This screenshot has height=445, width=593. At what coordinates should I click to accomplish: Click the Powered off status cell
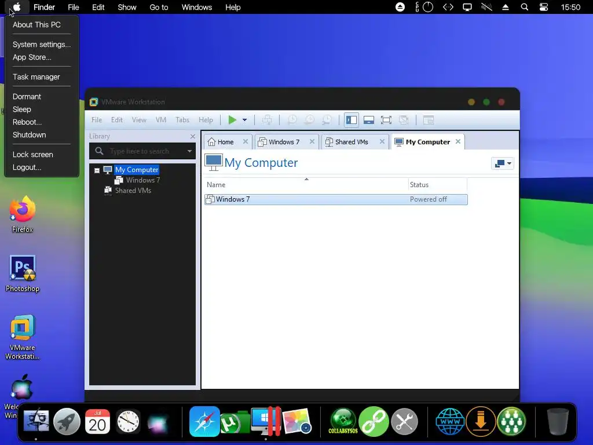[x=428, y=199]
